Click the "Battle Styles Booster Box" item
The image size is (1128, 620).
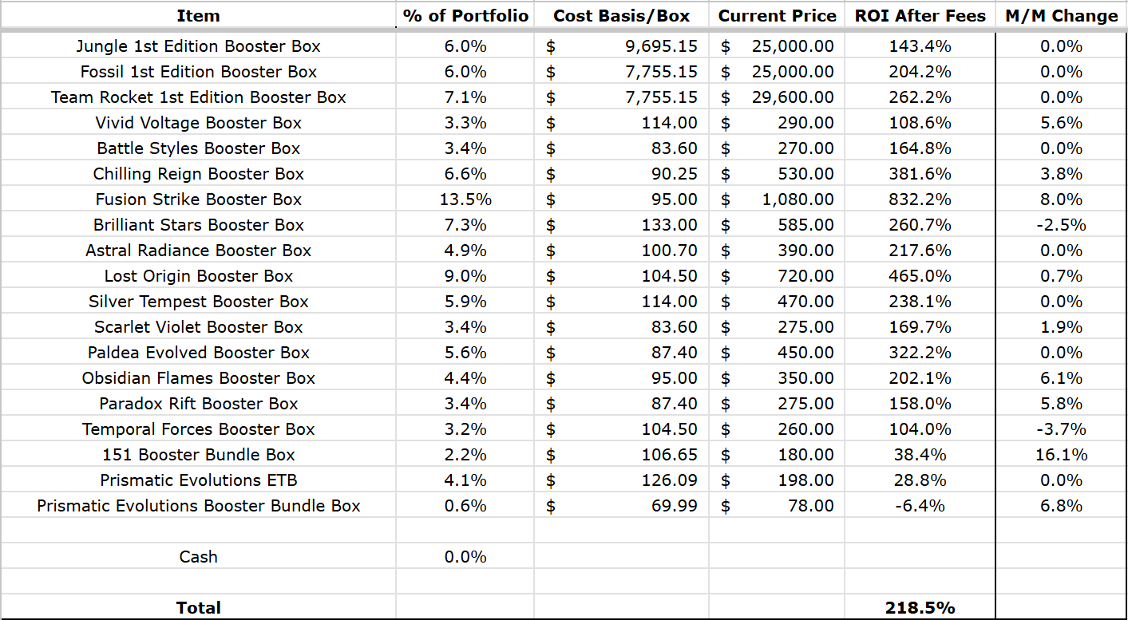click(x=198, y=148)
